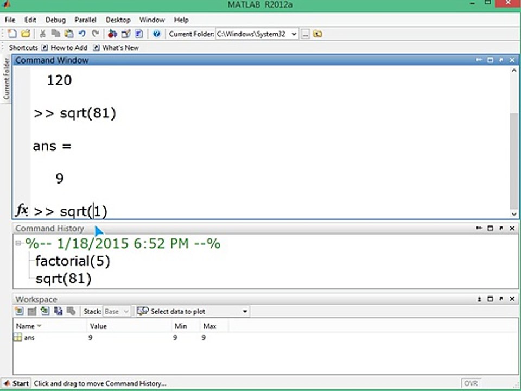Delete variable icon in Workspace toolbar

[x=71, y=311]
